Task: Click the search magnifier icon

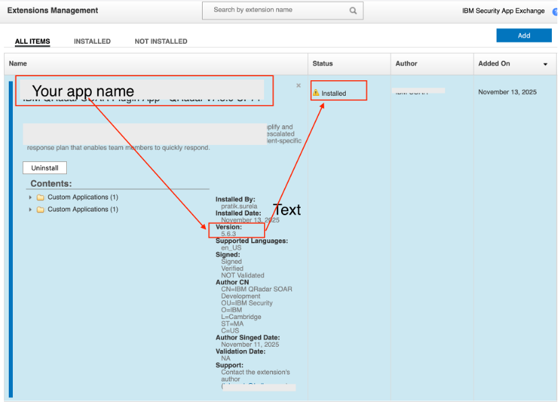Action: [x=353, y=10]
